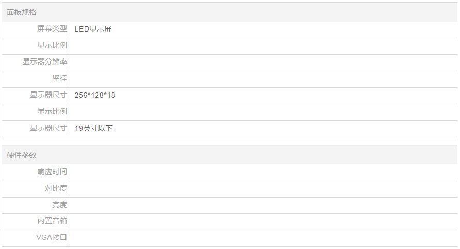460x249 pixels.
Task: Click the 面板规格 section header
Action: [x=22, y=12]
